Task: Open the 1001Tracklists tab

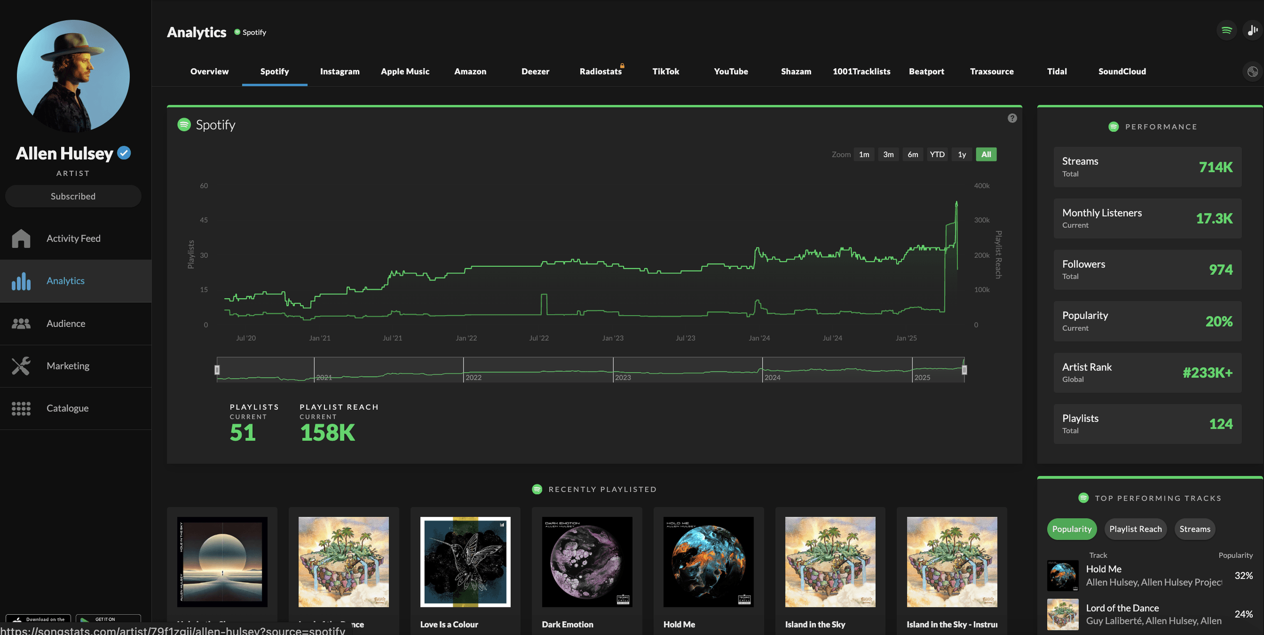Action: coord(861,72)
